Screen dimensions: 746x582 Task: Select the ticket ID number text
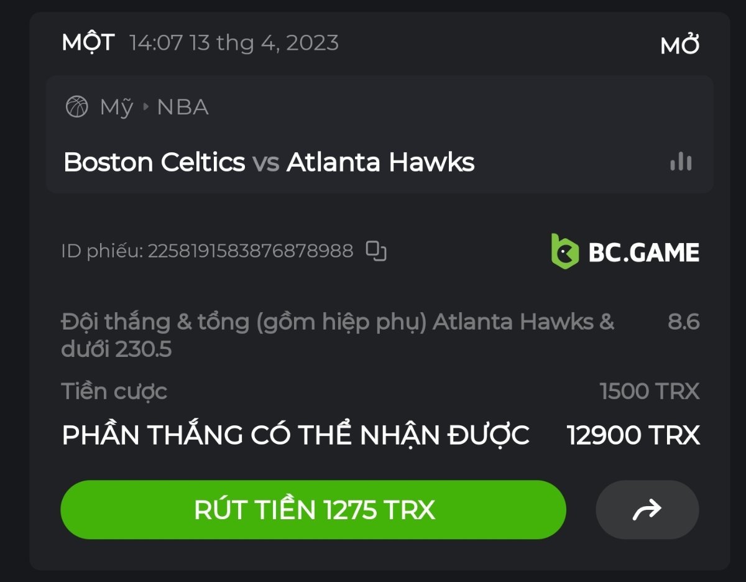[x=250, y=251]
